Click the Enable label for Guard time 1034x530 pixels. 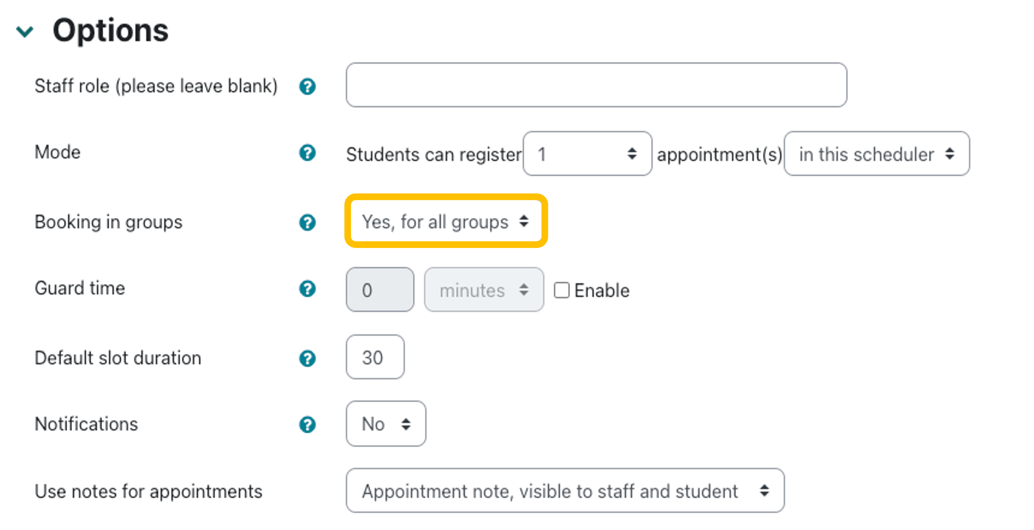pos(602,290)
